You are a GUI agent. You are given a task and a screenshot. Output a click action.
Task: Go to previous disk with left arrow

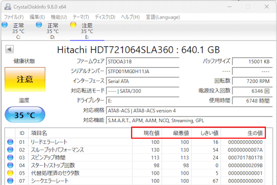click(9, 49)
